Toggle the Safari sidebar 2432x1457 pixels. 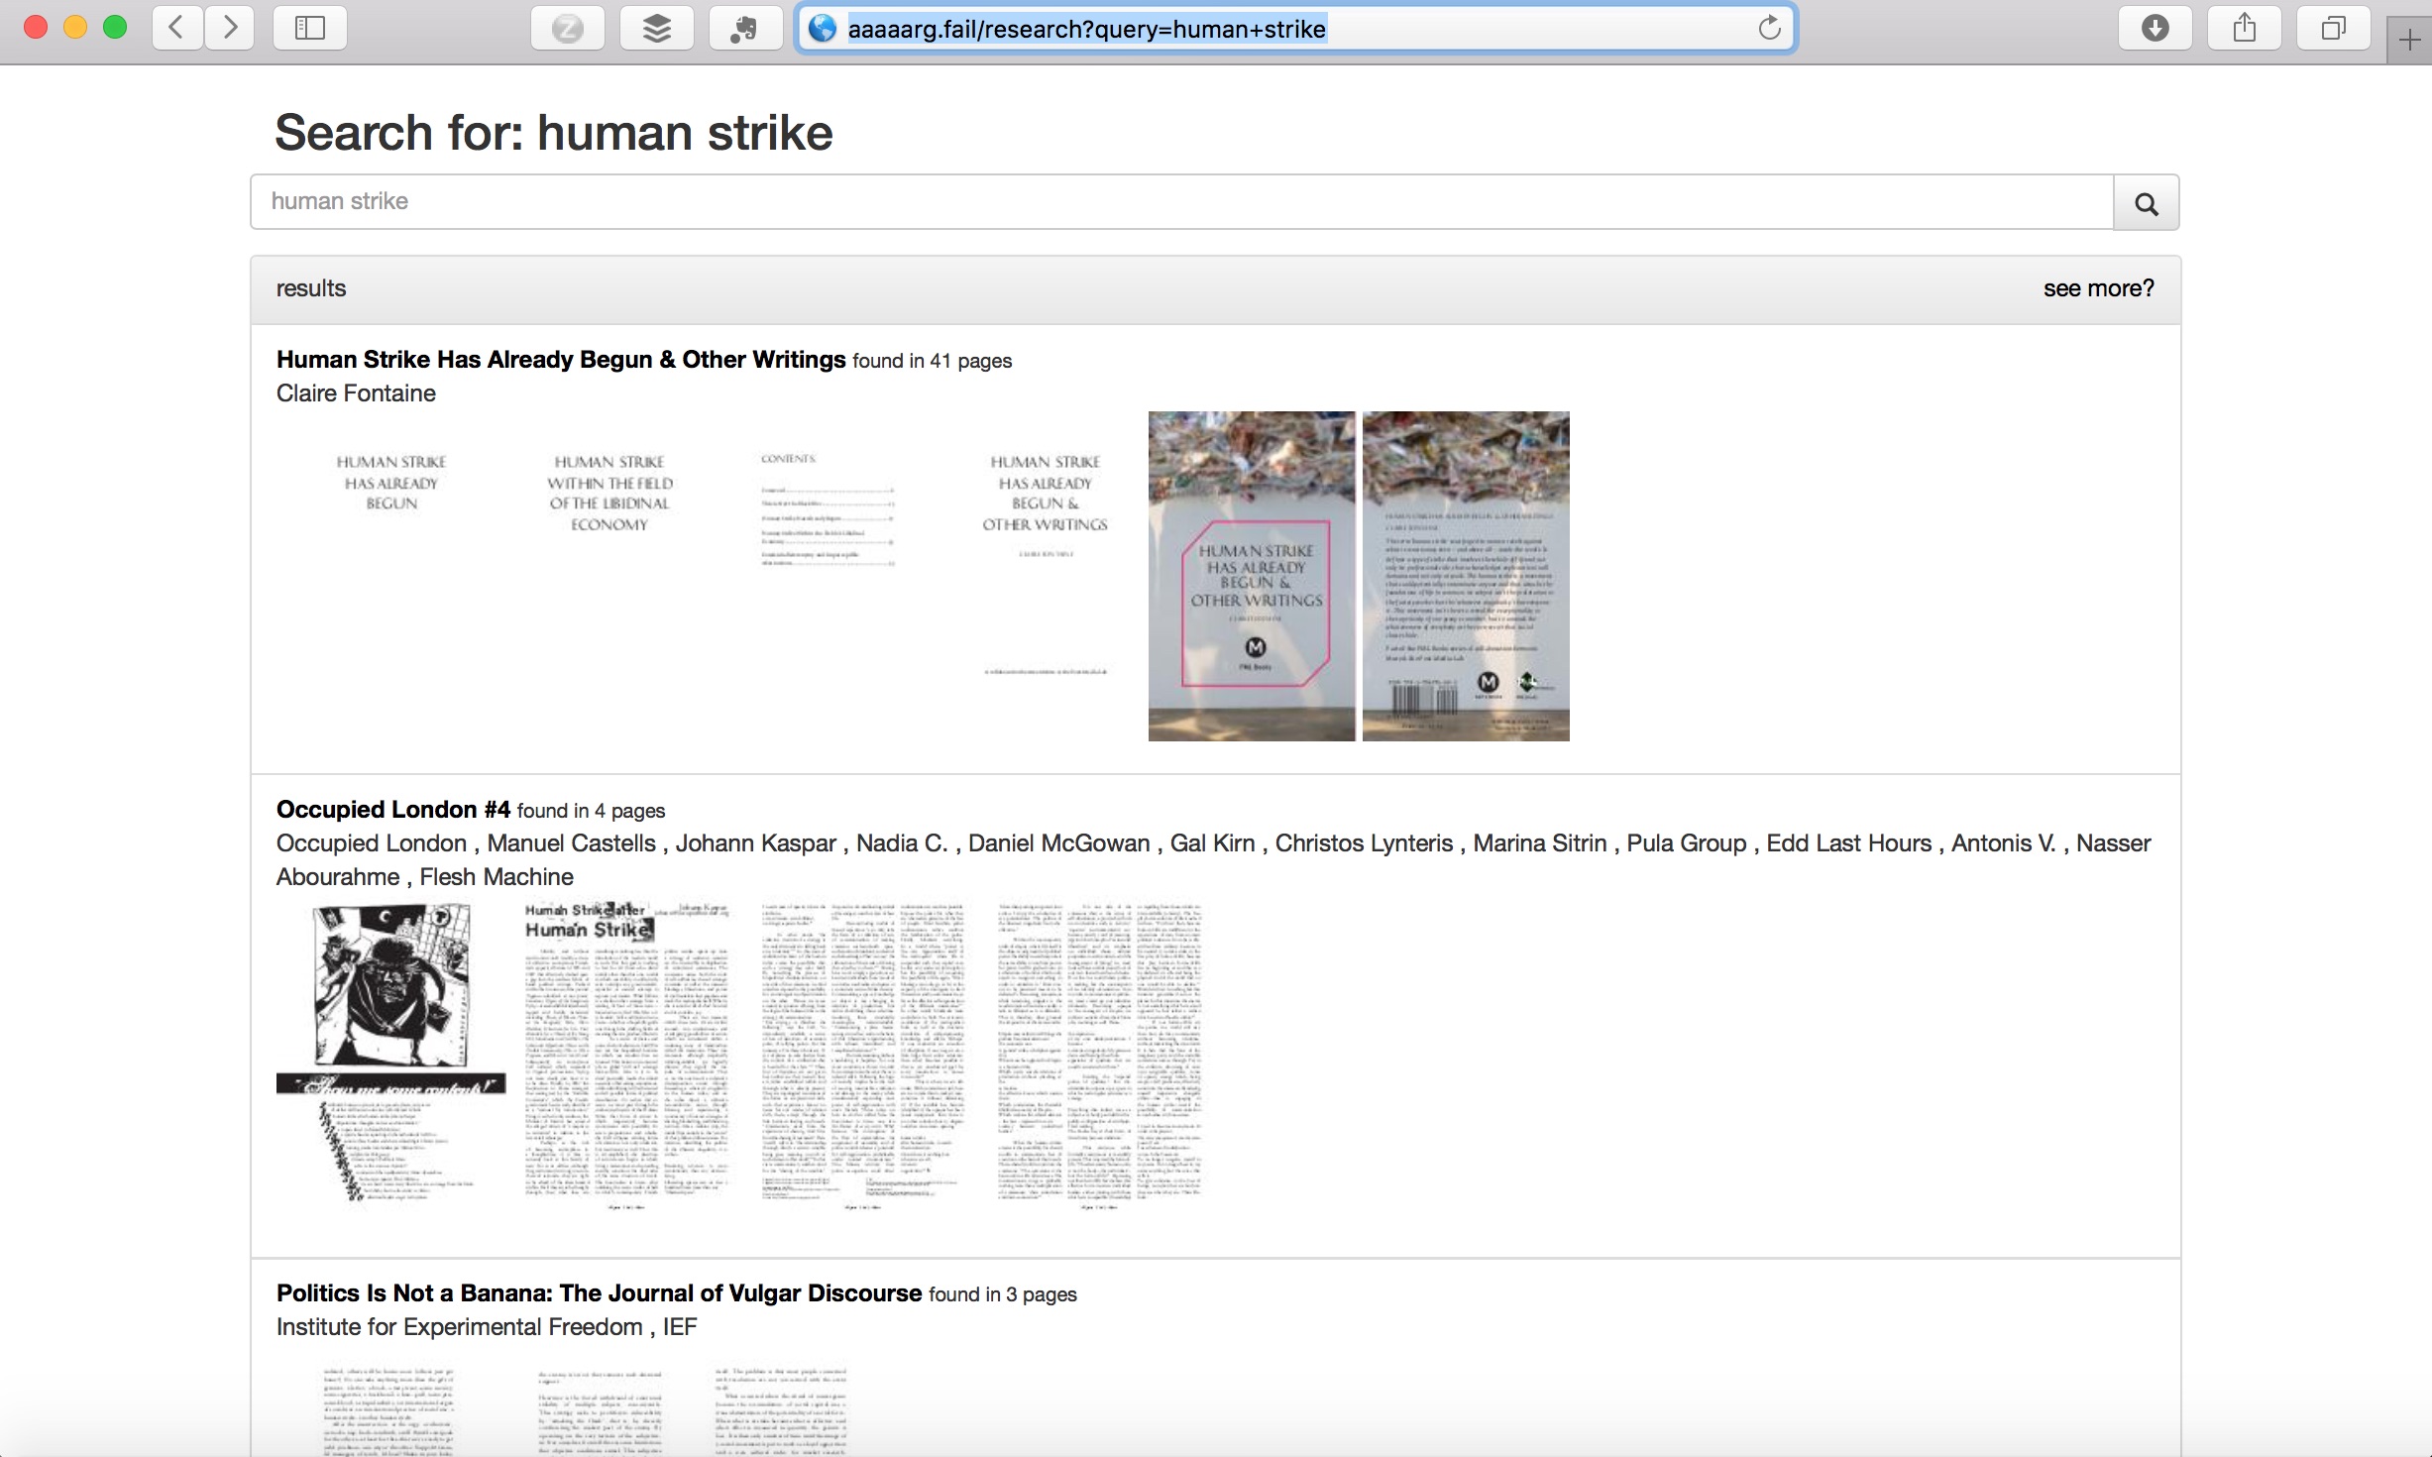(310, 28)
